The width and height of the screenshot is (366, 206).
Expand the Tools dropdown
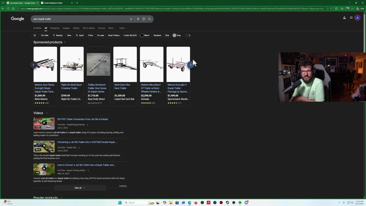[123, 28]
